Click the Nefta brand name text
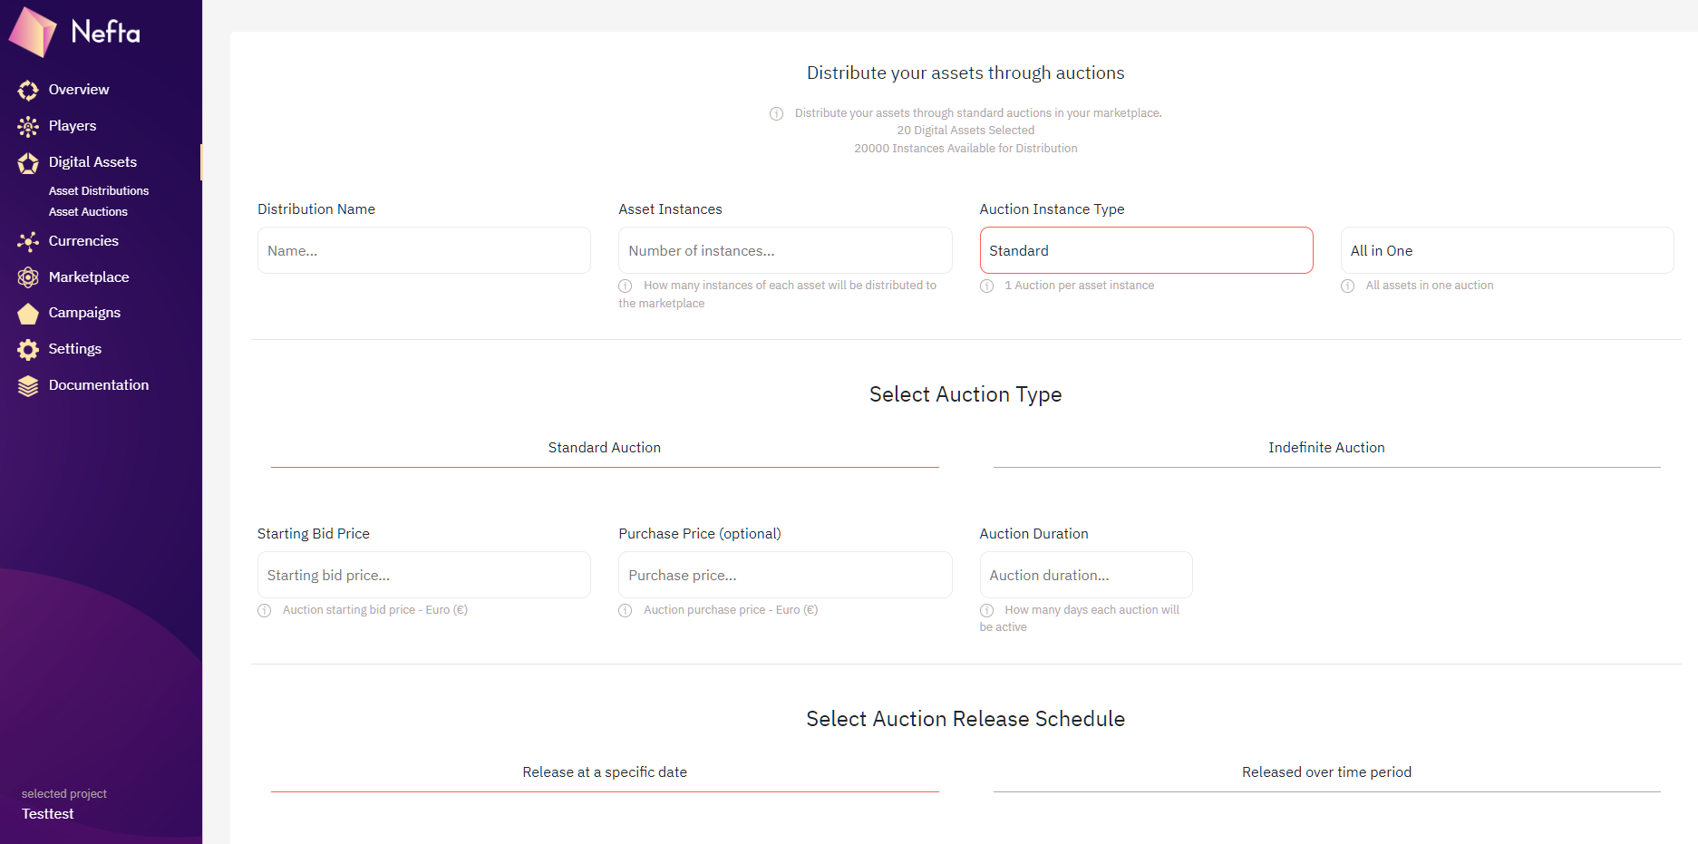Image resolution: width=1698 pixels, height=844 pixels. tap(106, 33)
